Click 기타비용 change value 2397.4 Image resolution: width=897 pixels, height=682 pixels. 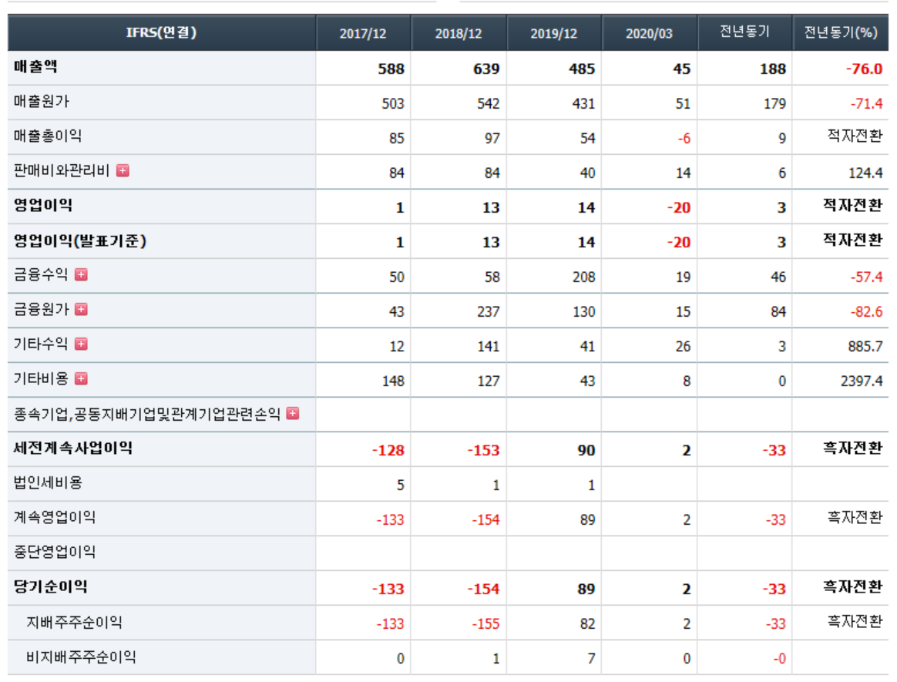[862, 381]
